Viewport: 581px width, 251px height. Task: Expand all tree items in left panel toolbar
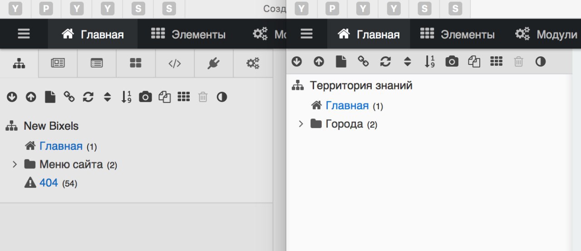(12, 97)
